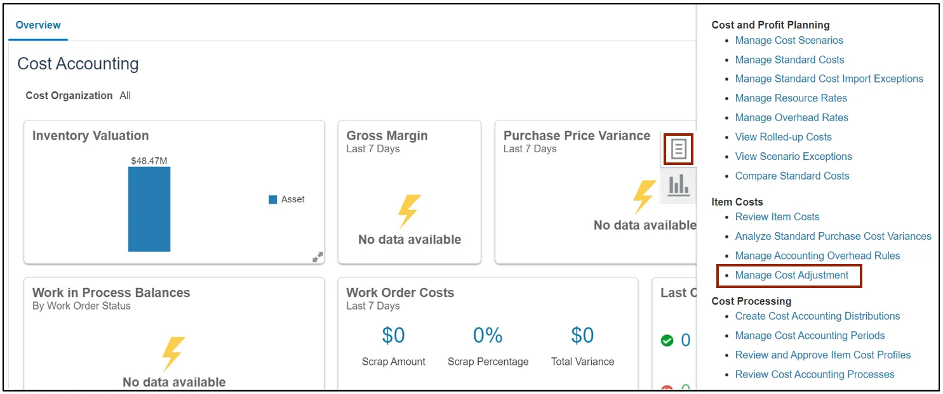943x394 pixels.
Task: Click Manage Standard Costs link
Action: (789, 60)
